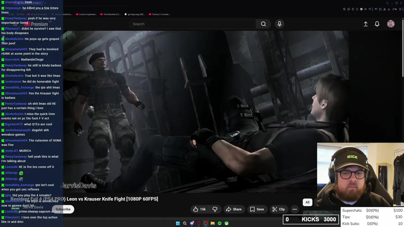This screenshot has height=227, width=404.
Task: Create a Clip of the video
Action: pos(279,209)
